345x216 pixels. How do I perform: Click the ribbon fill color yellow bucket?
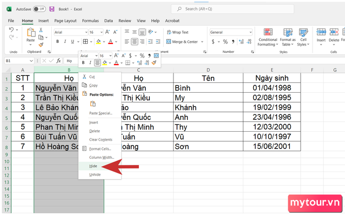coord(99,41)
